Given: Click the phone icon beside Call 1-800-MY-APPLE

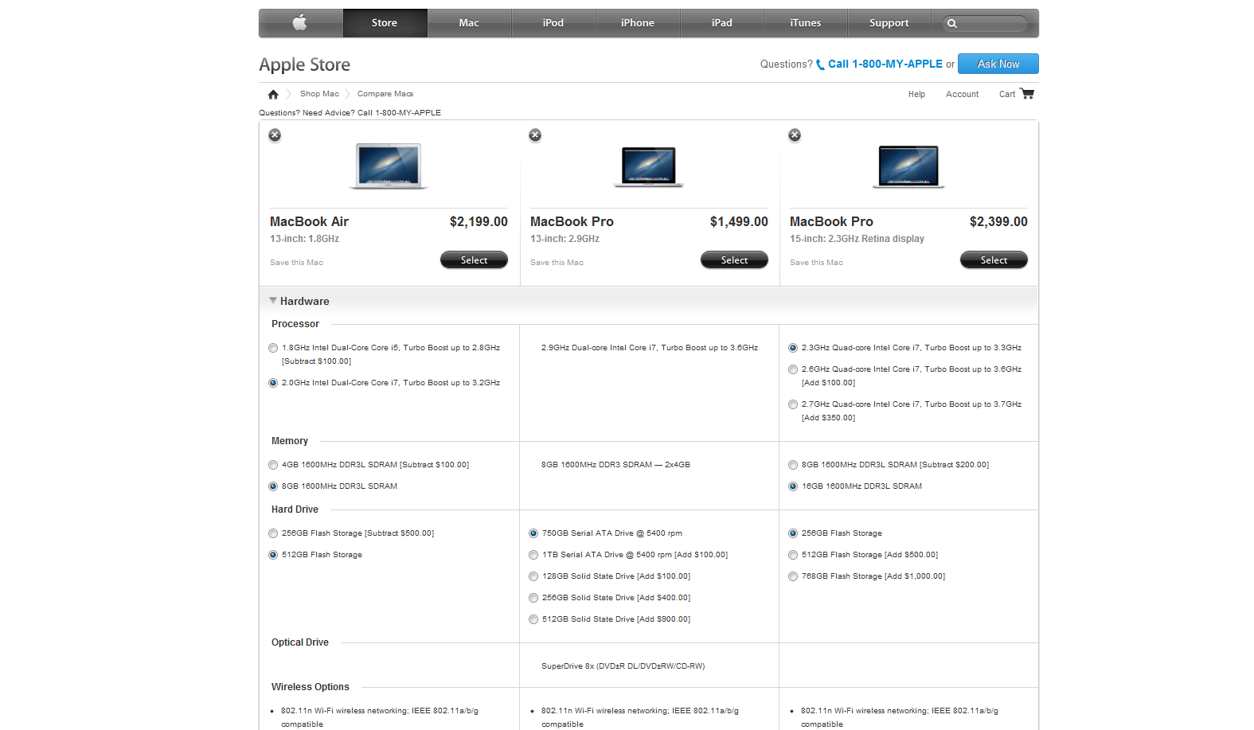Looking at the screenshot, I should coord(820,64).
